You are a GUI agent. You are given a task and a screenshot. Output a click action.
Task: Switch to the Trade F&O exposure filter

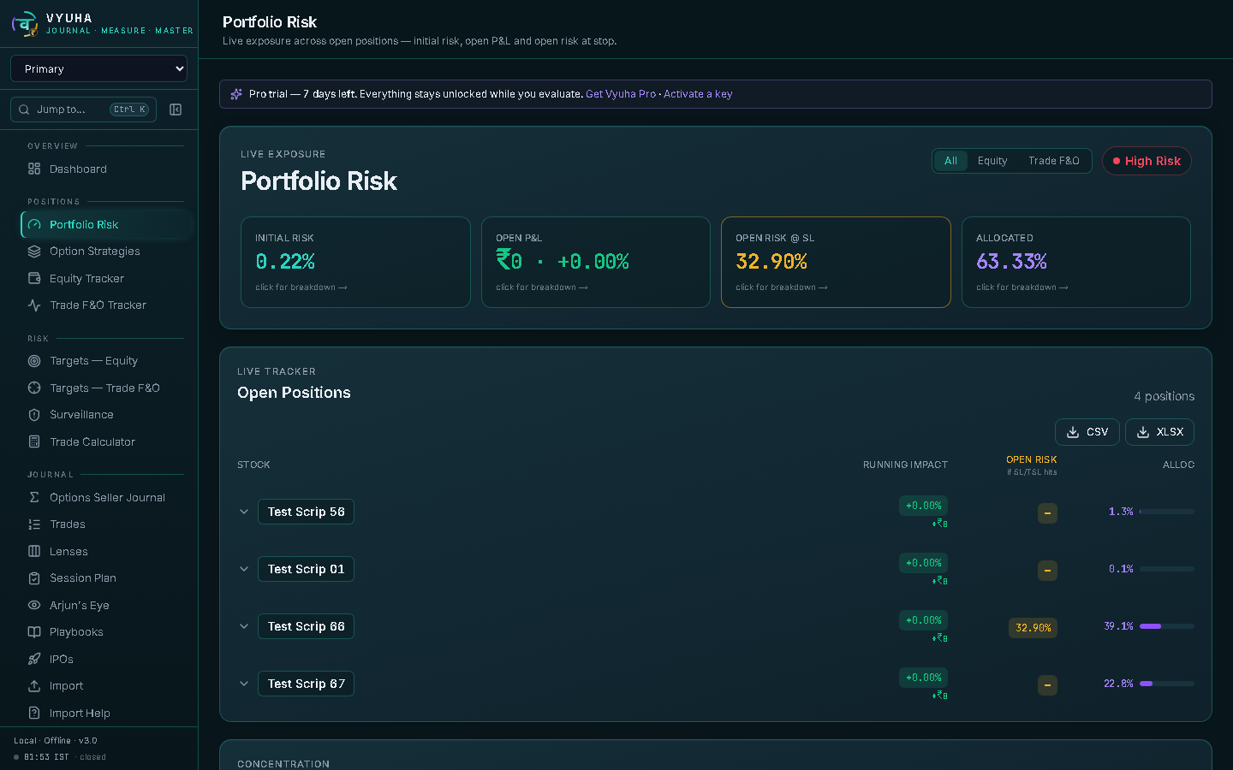coord(1054,161)
